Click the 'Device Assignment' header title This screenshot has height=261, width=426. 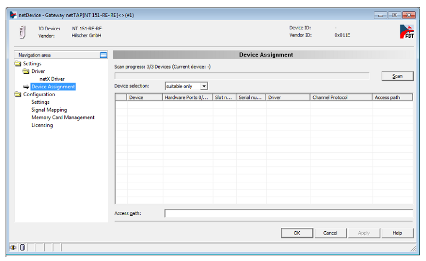(266, 55)
